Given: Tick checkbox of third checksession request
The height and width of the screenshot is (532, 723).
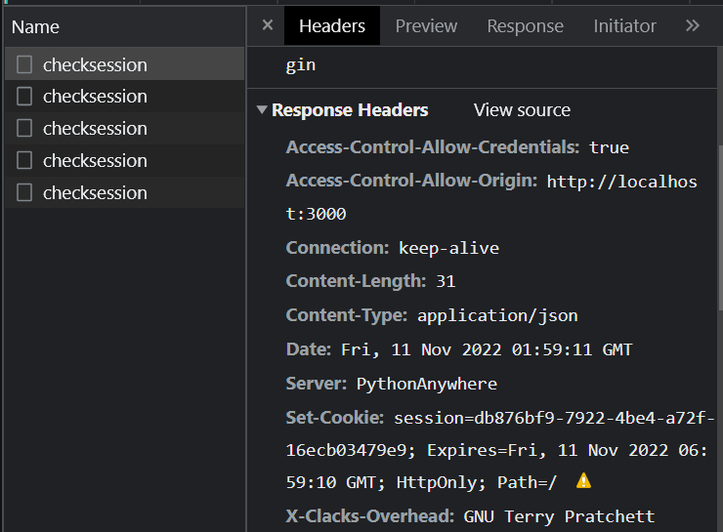Looking at the screenshot, I should tap(24, 128).
